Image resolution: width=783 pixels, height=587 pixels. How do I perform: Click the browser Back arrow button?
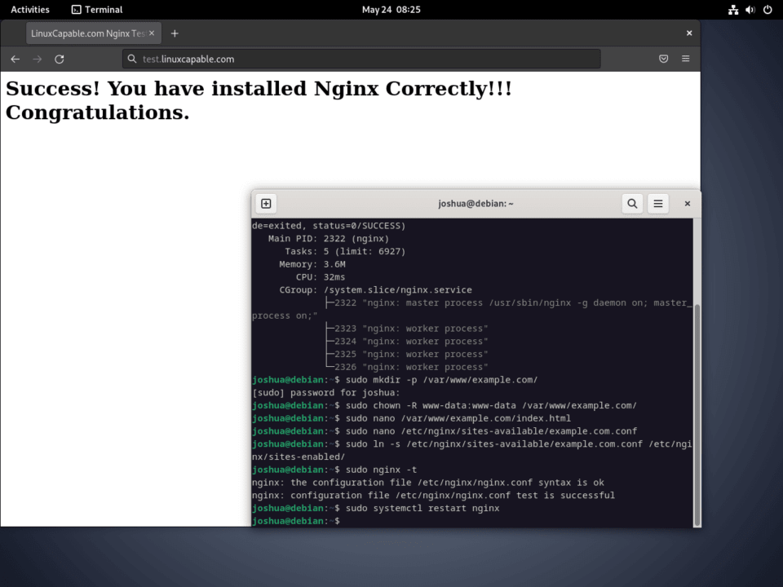(15, 59)
